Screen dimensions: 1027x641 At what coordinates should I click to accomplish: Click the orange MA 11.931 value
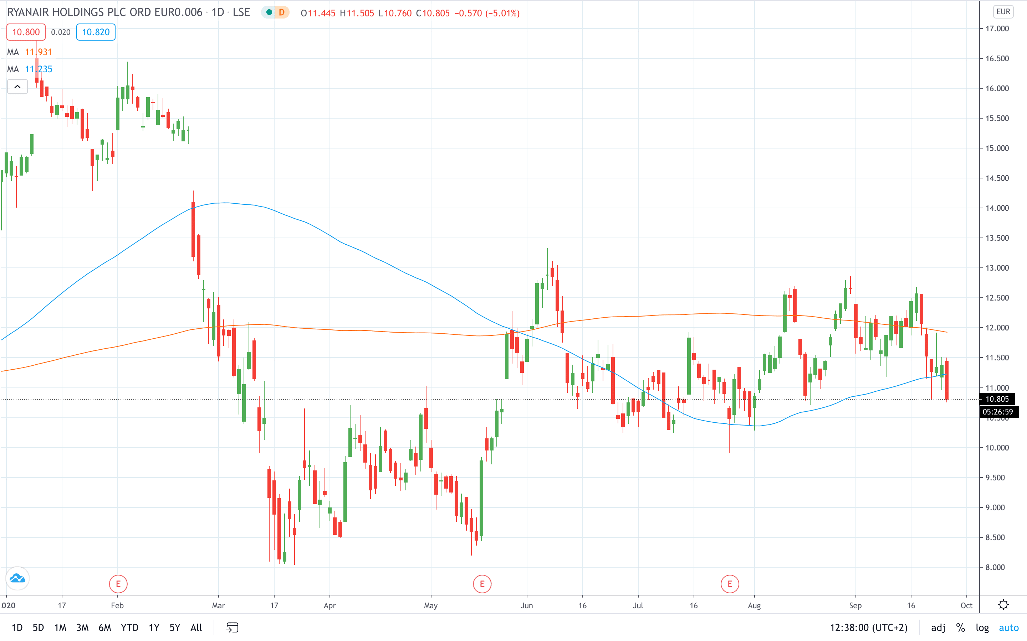pyautogui.click(x=39, y=52)
